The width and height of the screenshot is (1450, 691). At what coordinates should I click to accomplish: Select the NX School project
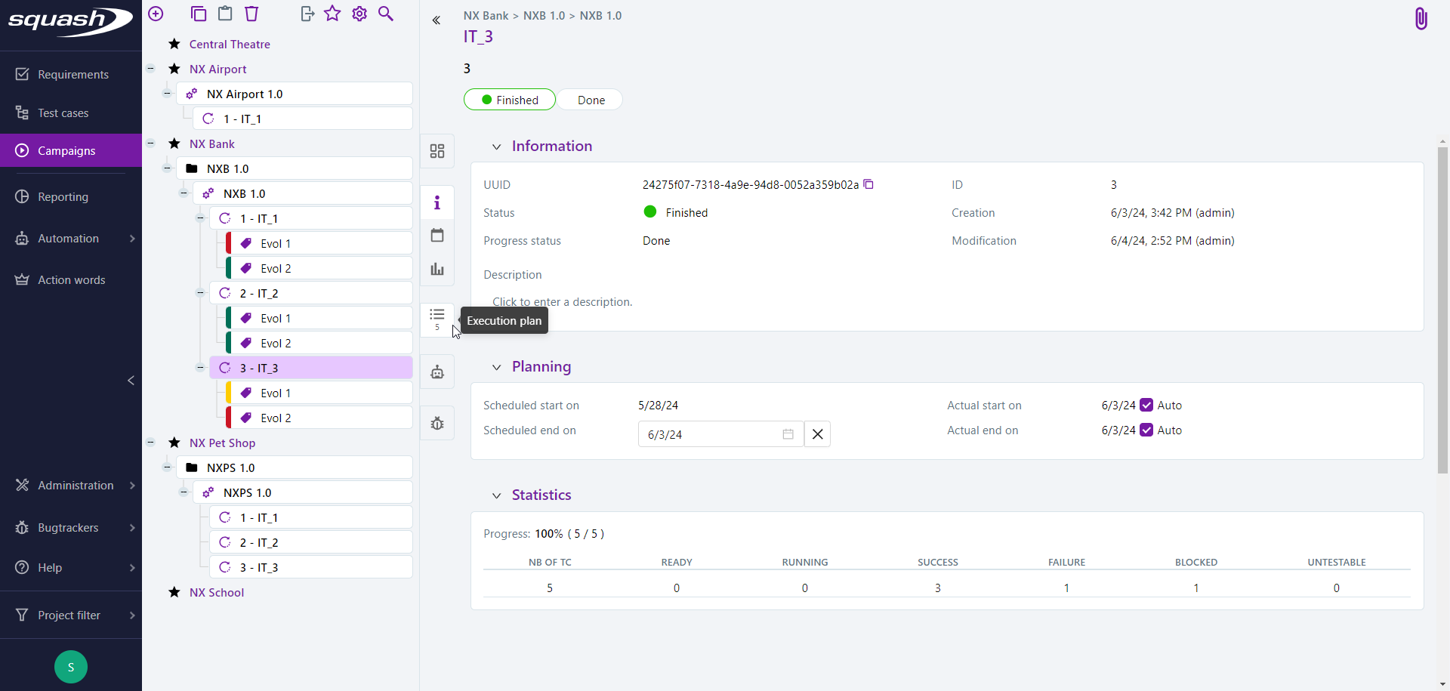pyautogui.click(x=217, y=592)
